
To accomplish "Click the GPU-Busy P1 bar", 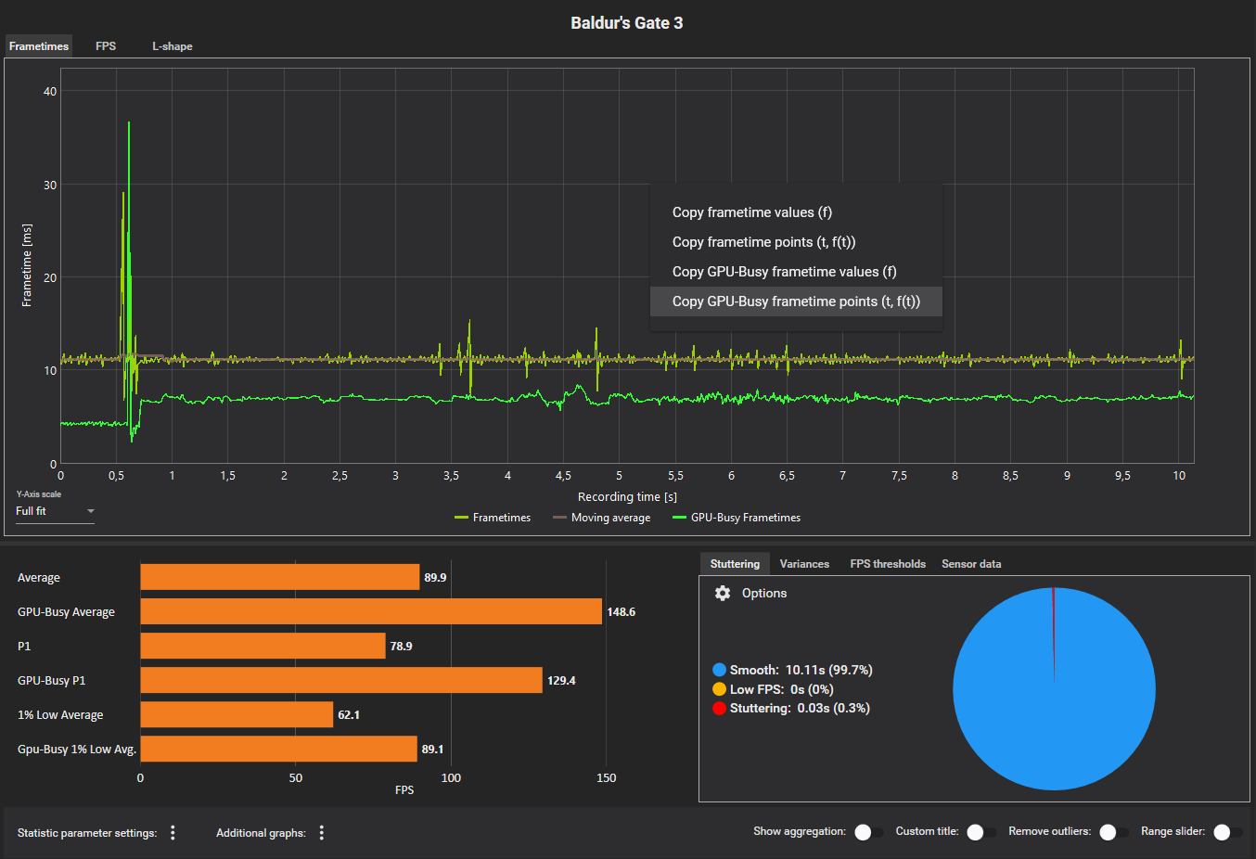I will coord(341,680).
